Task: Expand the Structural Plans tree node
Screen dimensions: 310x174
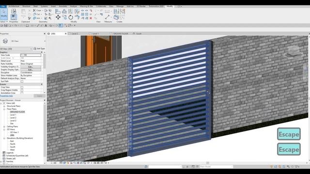Action: [x=4, y=106]
